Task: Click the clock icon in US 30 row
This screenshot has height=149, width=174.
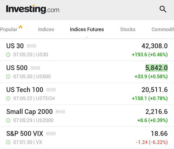Action: pyautogui.click(x=8, y=55)
